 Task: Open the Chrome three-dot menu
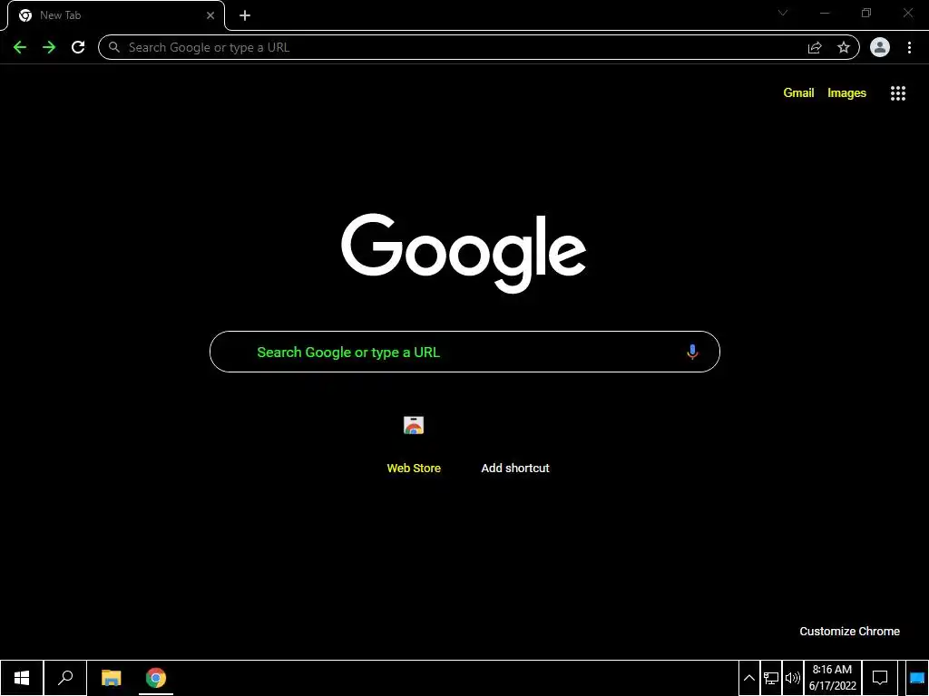909,47
